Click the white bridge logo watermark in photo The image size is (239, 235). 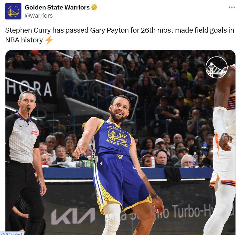(216, 67)
